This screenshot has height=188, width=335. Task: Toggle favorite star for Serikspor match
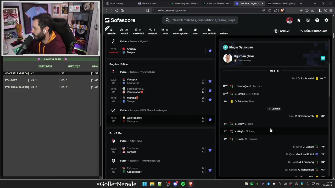pyautogui.click(x=210, y=90)
